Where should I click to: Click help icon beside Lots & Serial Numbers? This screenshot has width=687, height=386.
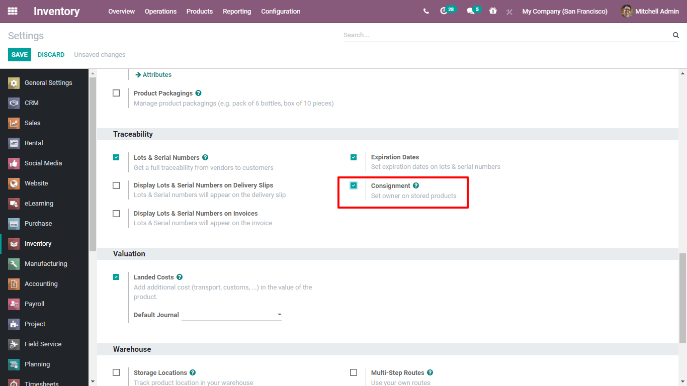(205, 157)
